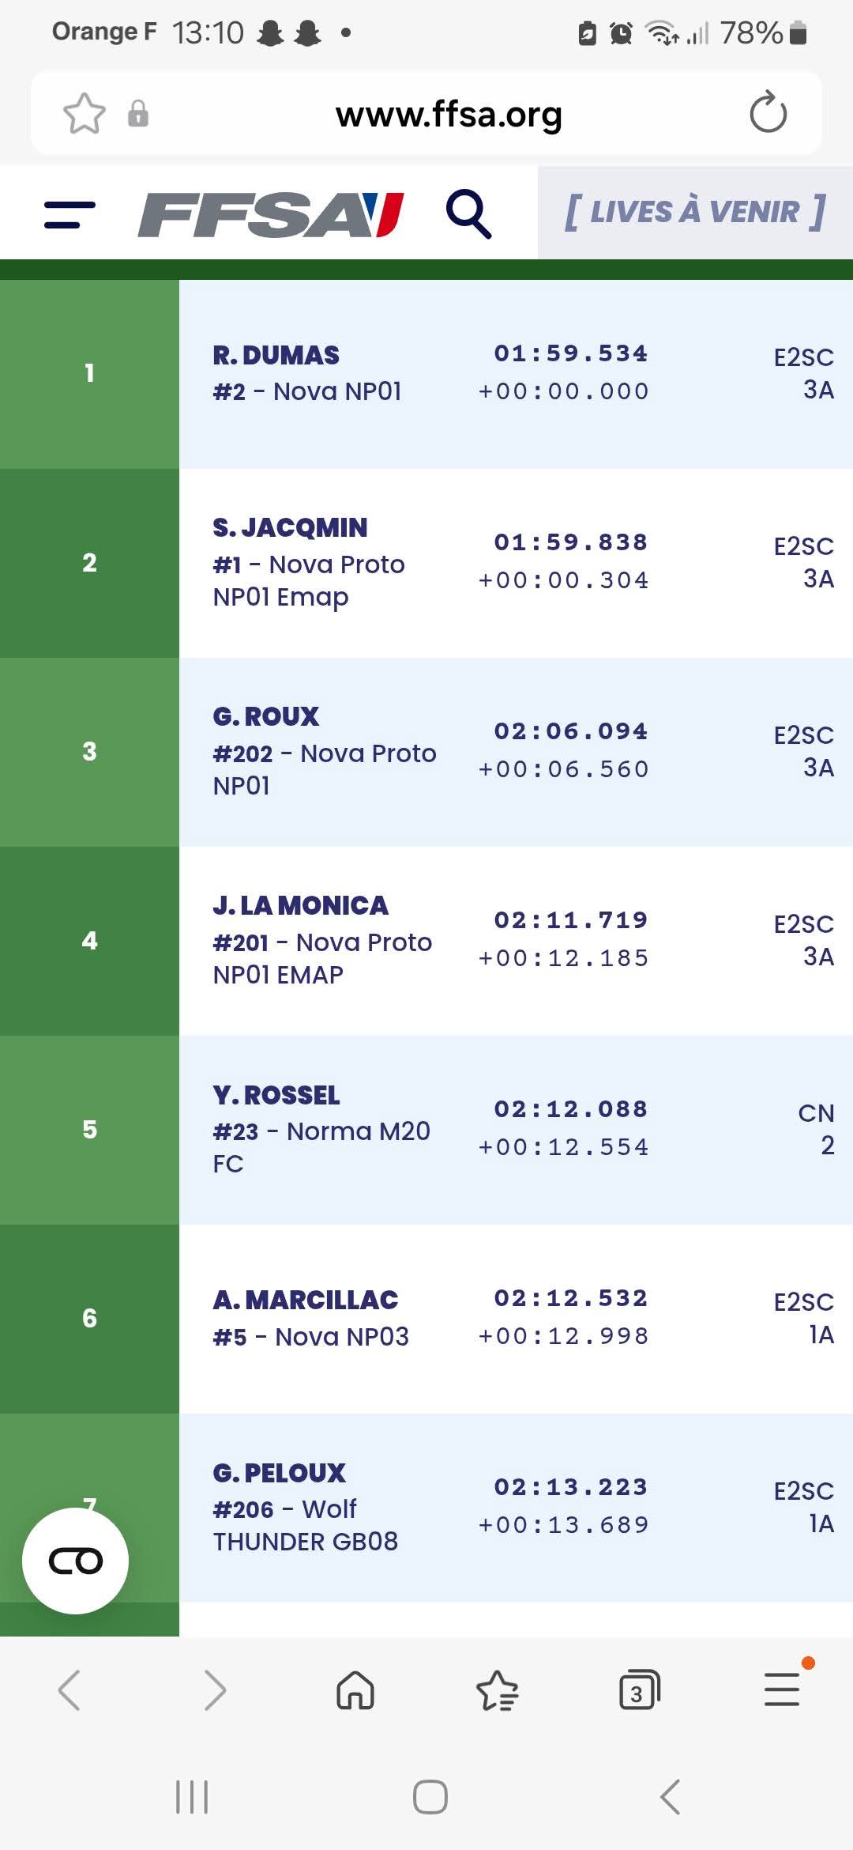The image size is (853, 1850).
Task: Open Y. Rossel Norma M20 entry
Action: 513,1129
